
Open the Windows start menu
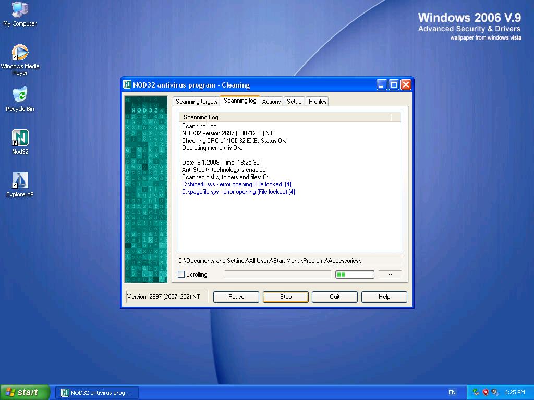(x=25, y=392)
